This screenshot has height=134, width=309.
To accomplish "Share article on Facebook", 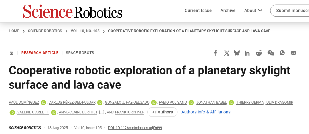I will pos(215,53).
